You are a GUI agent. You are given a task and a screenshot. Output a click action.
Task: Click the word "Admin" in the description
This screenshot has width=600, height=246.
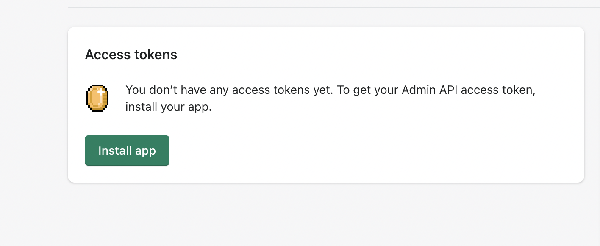[417, 90]
